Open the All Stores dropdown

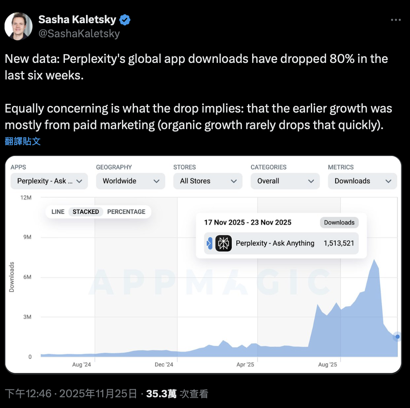[x=207, y=181]
